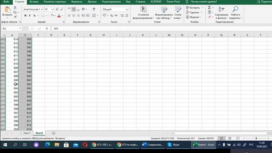
Task: Click the Merge and Center icon
Action: [x=94, y=16]
